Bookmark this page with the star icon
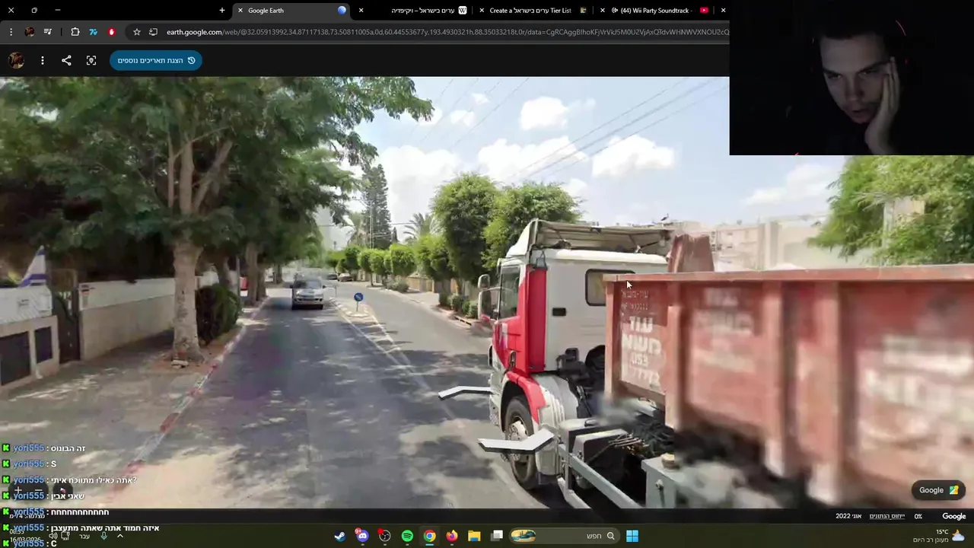 click(137, 32)
